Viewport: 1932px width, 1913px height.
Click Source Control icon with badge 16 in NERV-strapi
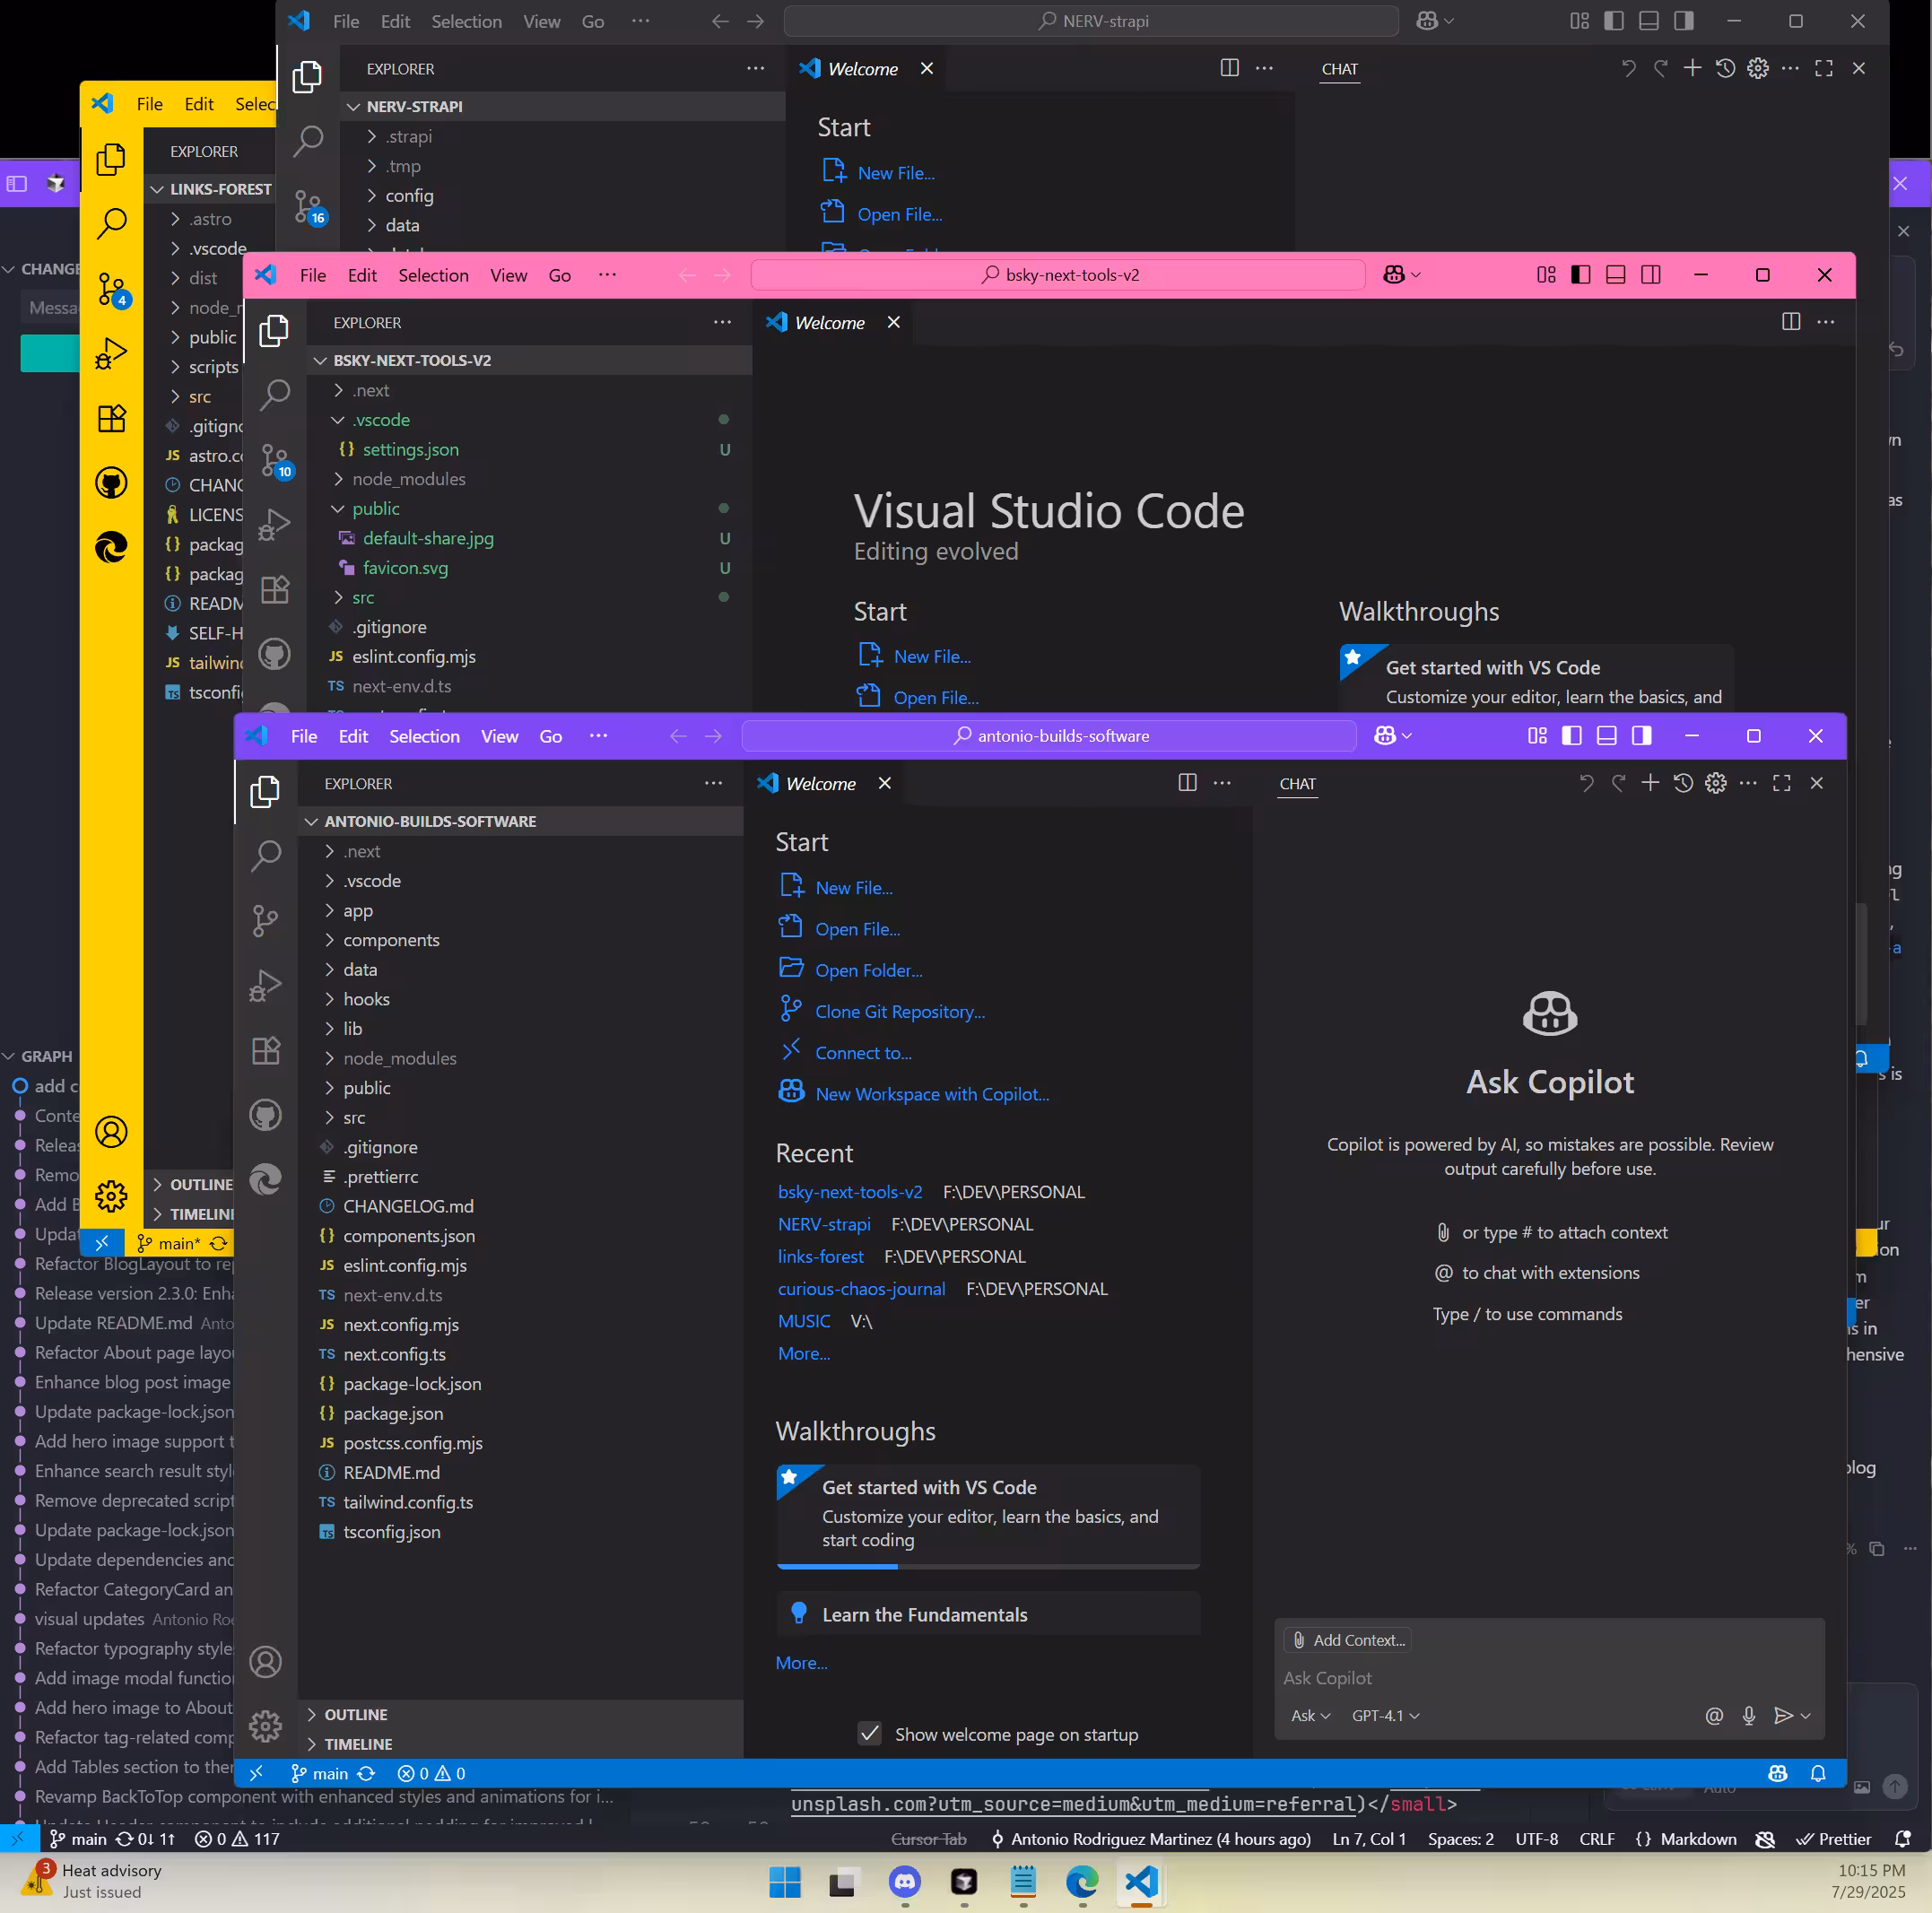[309, 207]
